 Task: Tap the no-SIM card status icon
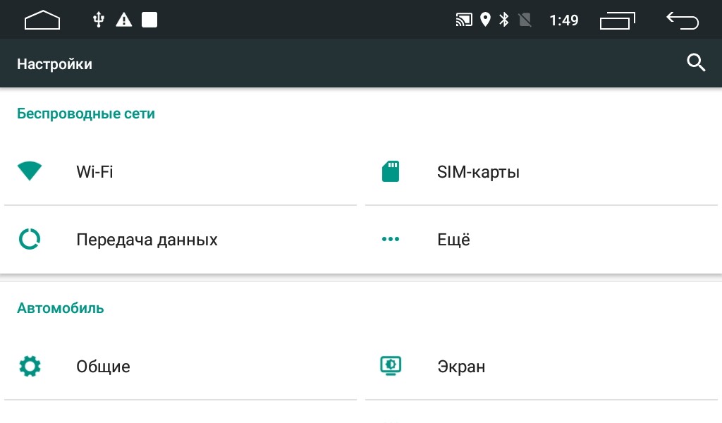point(525,20)
